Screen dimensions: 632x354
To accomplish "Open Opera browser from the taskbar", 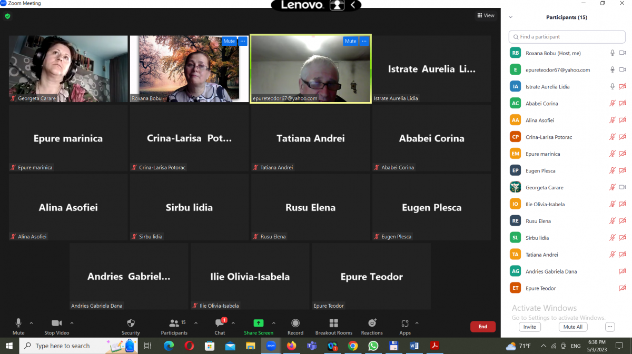I will pyautogui.click(x=189, y=346).
